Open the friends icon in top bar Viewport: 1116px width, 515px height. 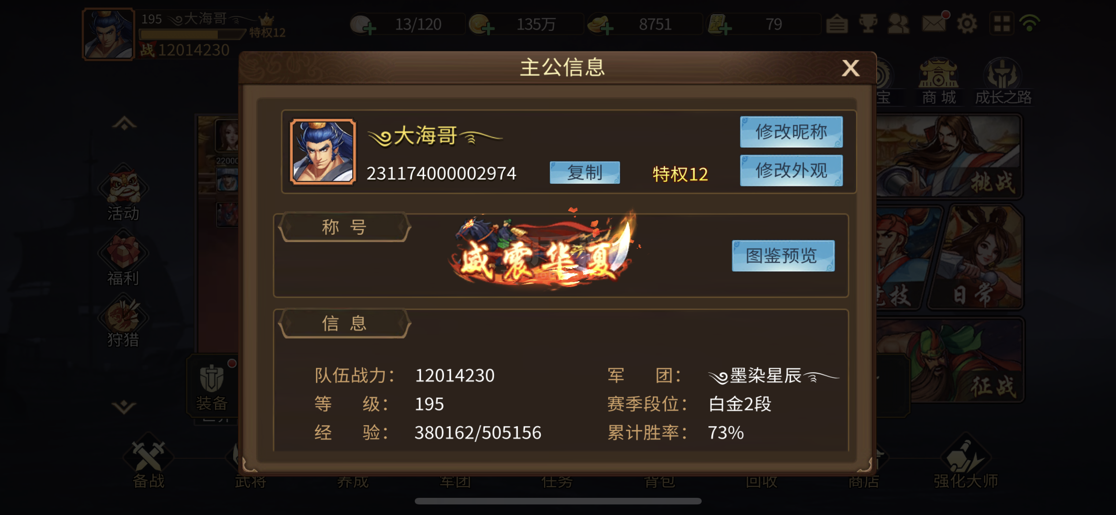[898, 23]
